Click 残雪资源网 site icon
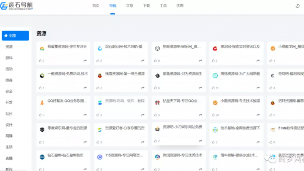The width and height of the screenshot is (304, 171). pos(100,75)
